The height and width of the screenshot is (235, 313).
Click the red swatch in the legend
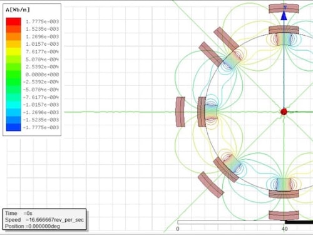(x=14, y=21)
